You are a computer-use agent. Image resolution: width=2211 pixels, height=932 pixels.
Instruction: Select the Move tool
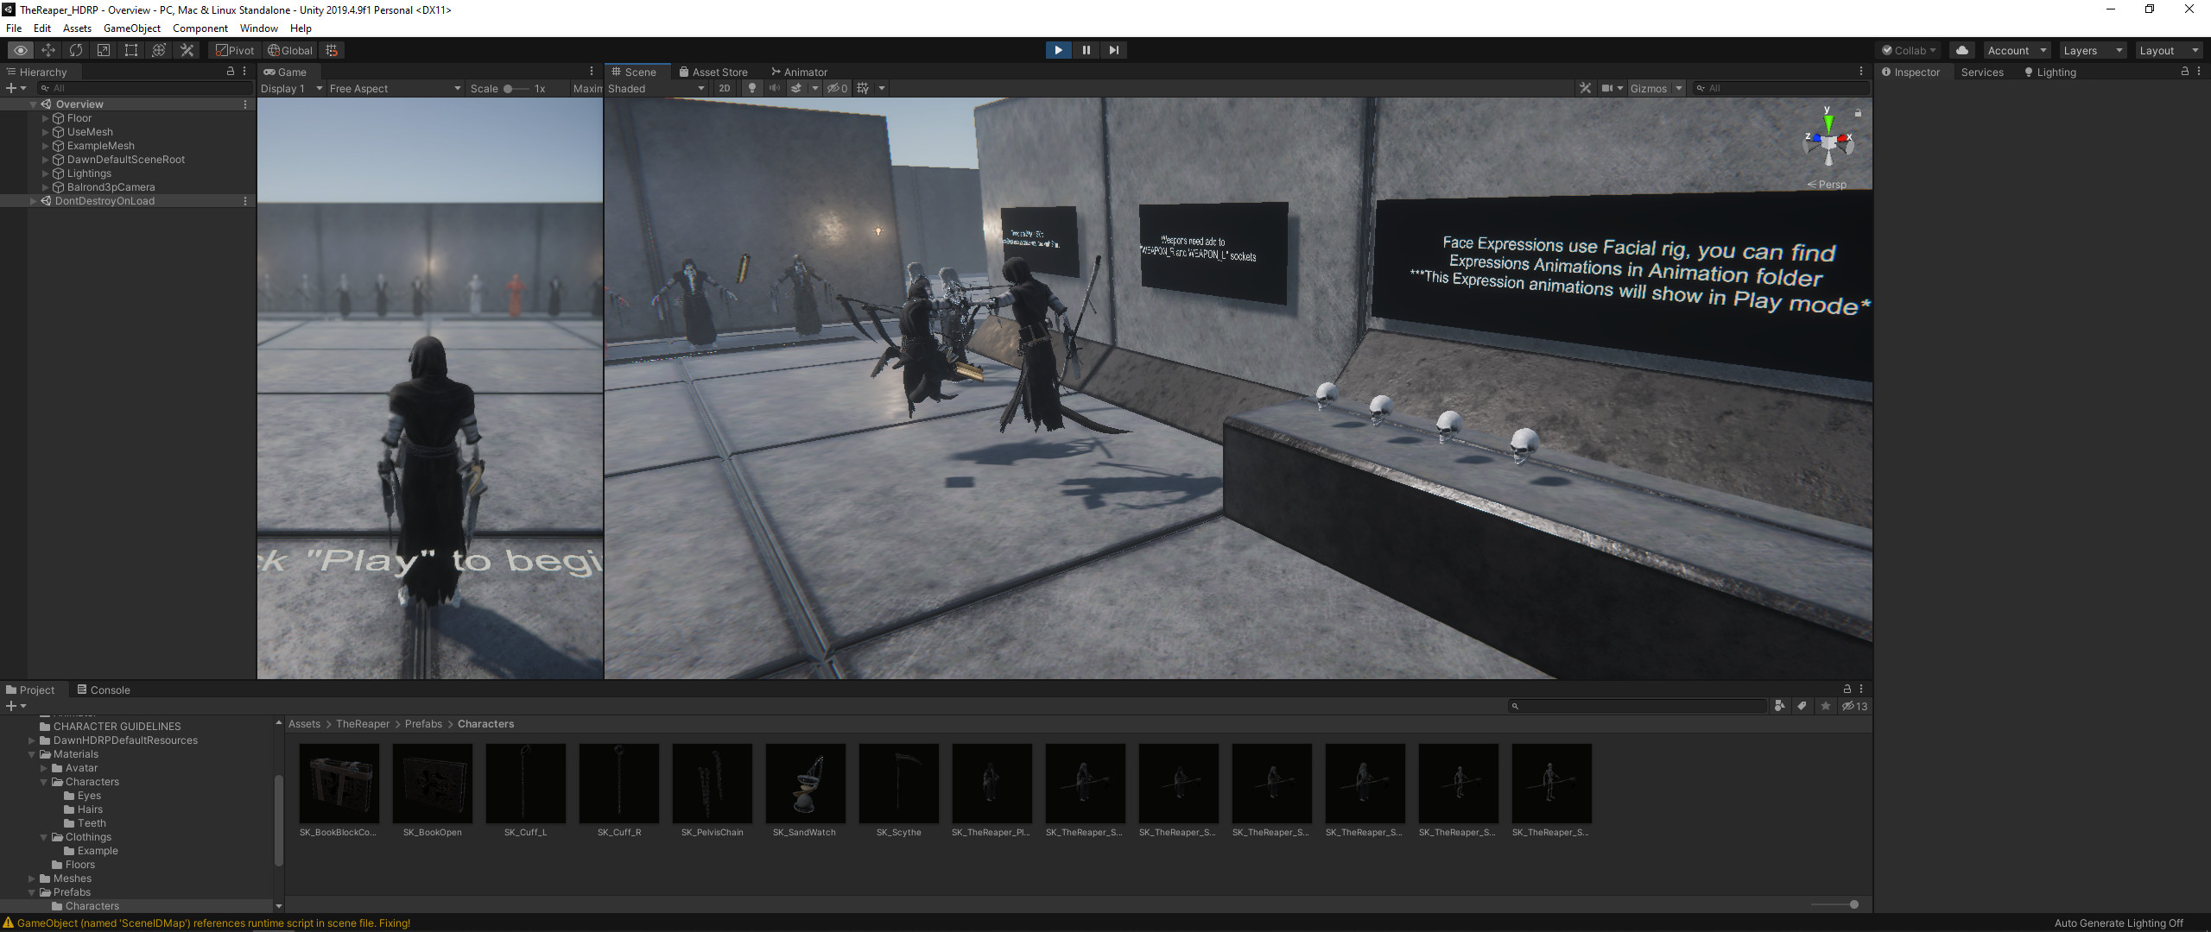tap(48, 50)
